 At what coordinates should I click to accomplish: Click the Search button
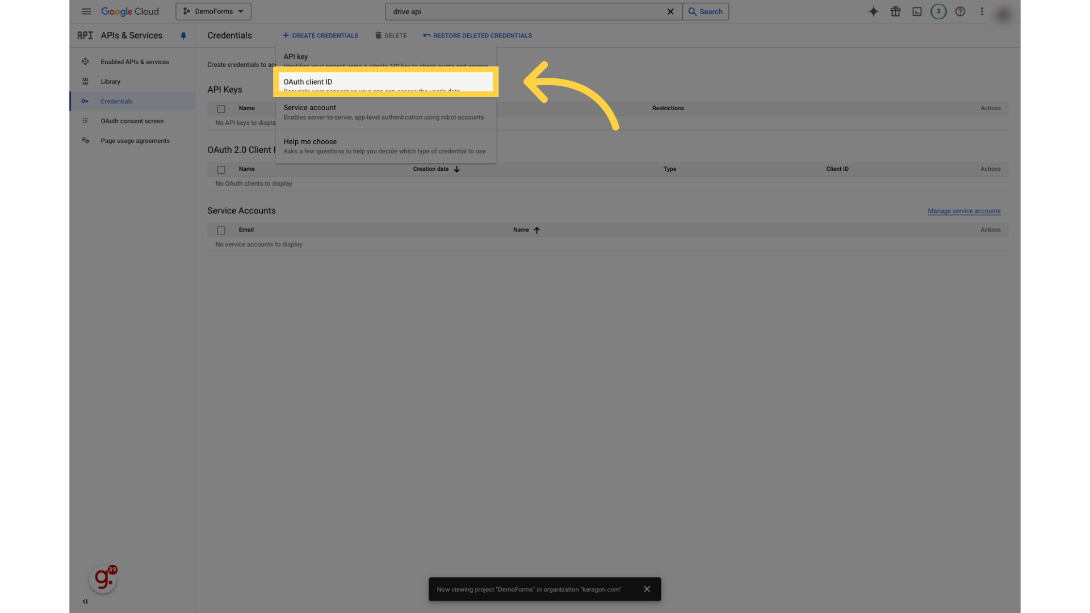[x=706, y=11]
